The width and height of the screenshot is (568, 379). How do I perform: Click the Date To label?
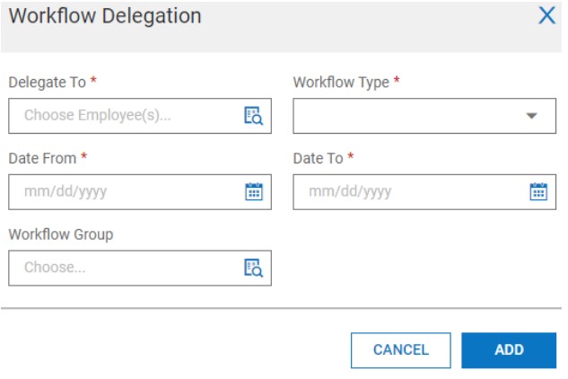(x=318, y=158)
